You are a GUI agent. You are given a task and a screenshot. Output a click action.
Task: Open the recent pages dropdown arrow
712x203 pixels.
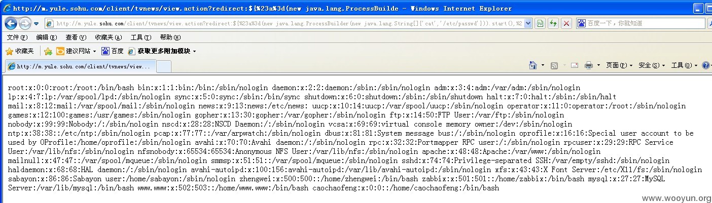coord(37,24)
